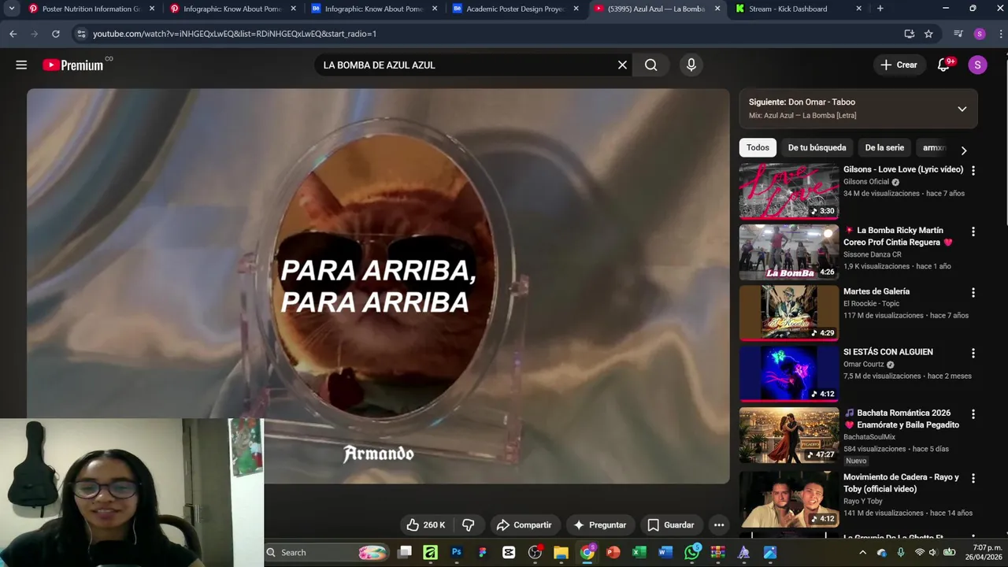The height and width of the screenshot is (567, 1008).
Task: Go back in the browser
Action: (x=13, y=34)
